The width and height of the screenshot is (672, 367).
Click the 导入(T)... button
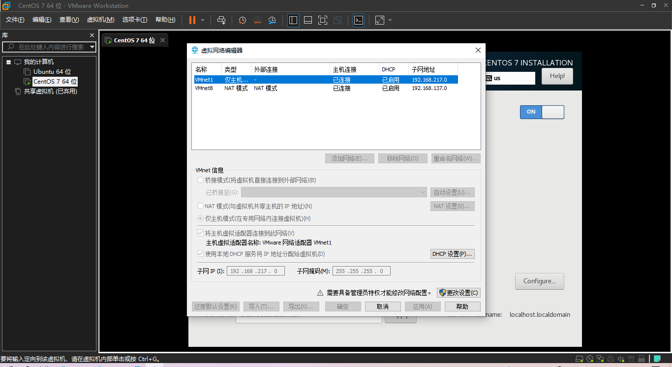coord(261,306)
